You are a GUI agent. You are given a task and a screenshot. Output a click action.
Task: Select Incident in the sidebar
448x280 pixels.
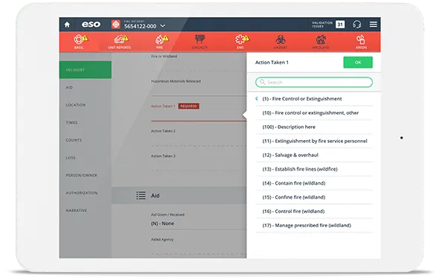coord(86,70)
